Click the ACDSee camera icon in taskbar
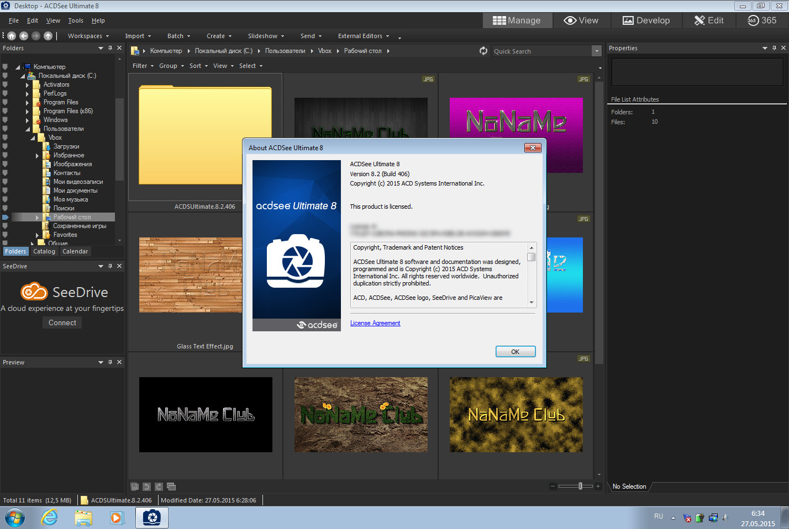789x529 pixels. pos(151,518)
